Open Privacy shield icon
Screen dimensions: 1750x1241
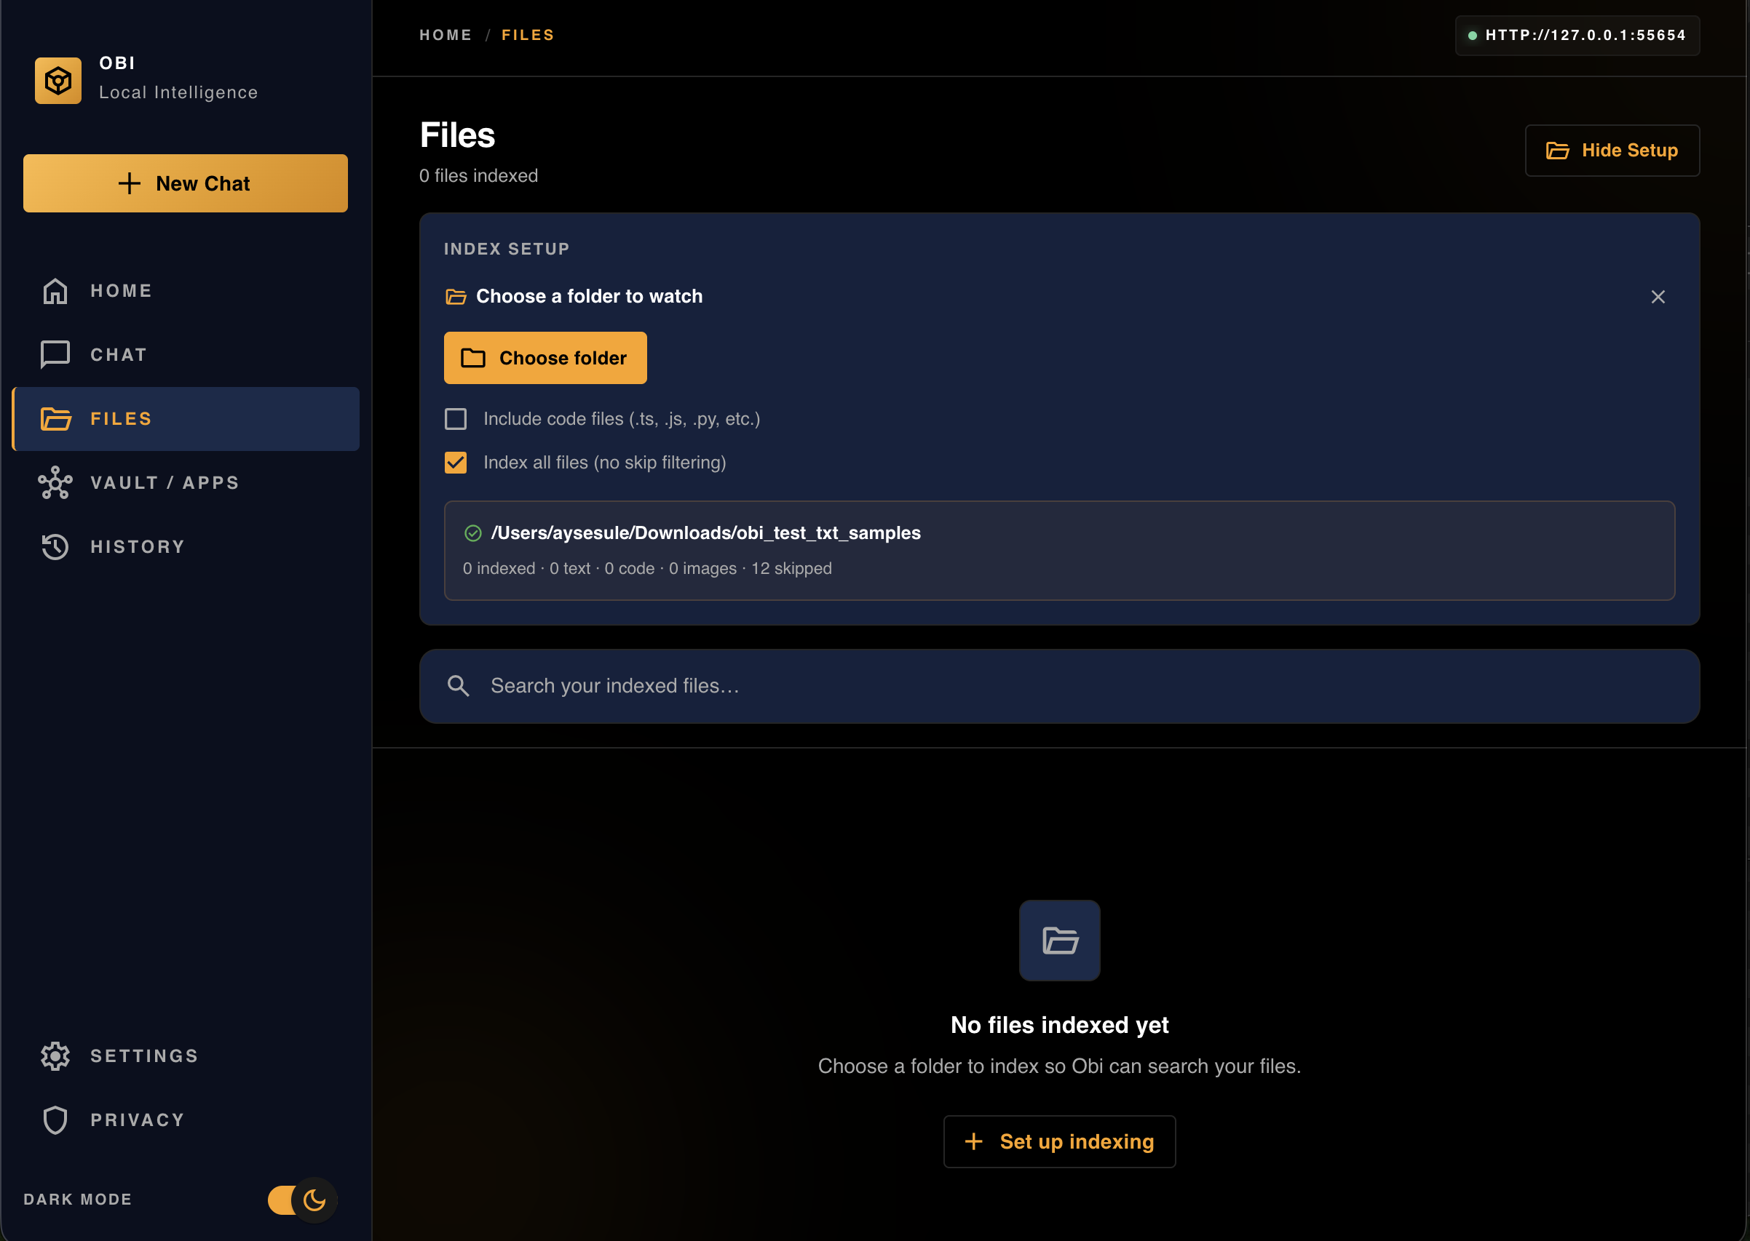(x=55, y=1120)
